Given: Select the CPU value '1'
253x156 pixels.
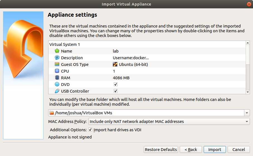Looking at the screenshot, I should (114, 71).
